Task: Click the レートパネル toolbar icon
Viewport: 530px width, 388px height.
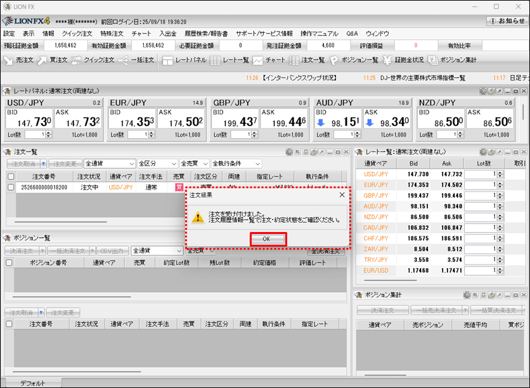Action: (x=184, y=60)
